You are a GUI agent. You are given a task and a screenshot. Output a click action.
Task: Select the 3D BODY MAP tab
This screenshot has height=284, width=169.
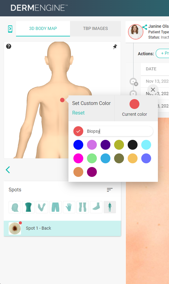click(x=43, y=29)
